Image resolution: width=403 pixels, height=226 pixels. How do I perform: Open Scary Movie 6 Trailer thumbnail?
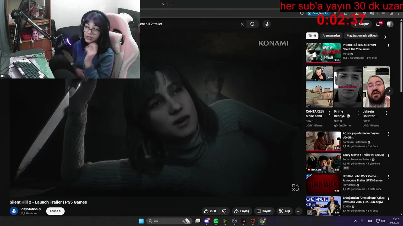(x=323, y=163)
